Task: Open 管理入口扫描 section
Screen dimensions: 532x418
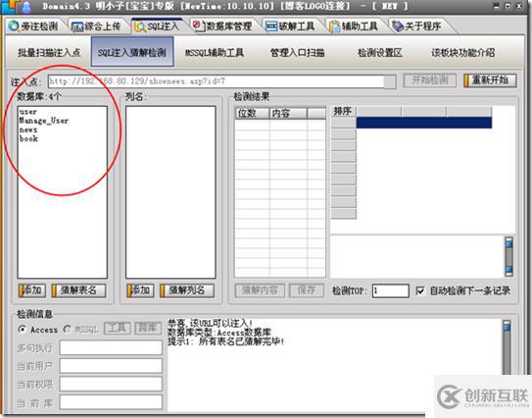Action: click(298, 53)
